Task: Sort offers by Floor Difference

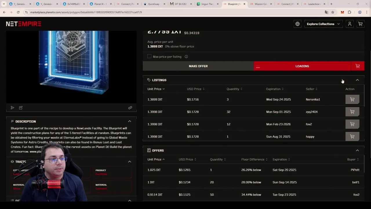Action: tap(254, 159)
